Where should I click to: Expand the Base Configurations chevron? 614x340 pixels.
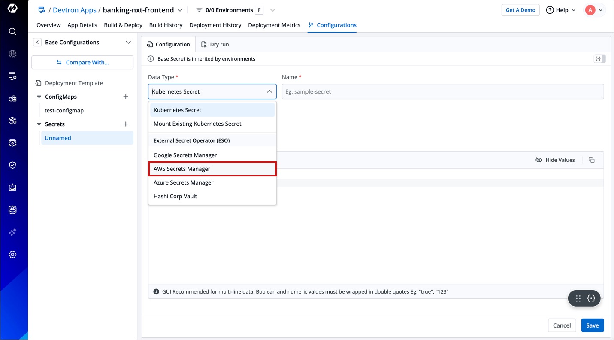(128, 42)
